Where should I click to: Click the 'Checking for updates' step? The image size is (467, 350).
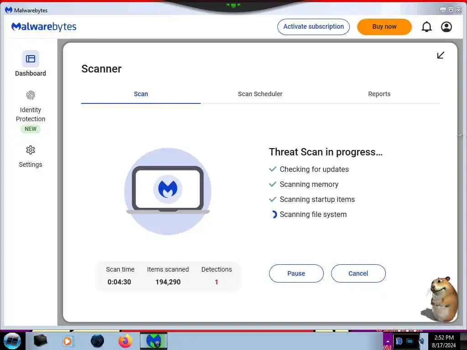tap(309, 170)
